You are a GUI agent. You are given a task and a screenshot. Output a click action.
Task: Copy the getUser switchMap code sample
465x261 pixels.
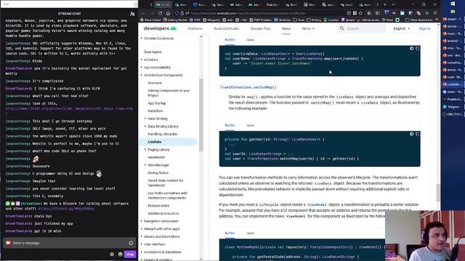[417, 134]
